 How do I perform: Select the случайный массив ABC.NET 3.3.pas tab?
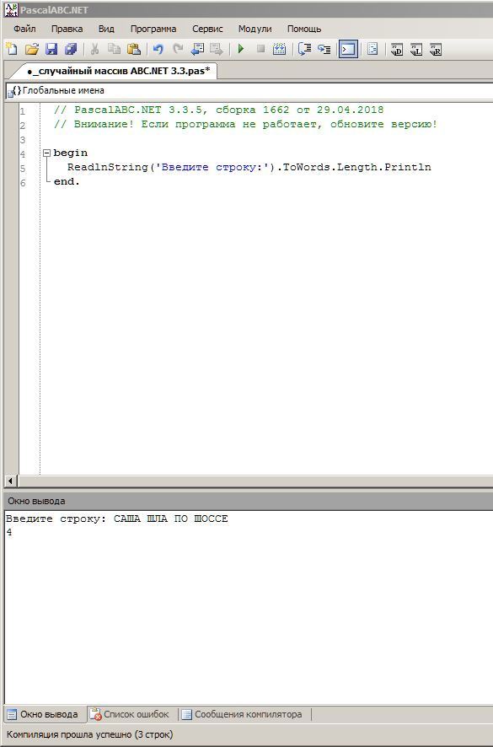[118, 71]
